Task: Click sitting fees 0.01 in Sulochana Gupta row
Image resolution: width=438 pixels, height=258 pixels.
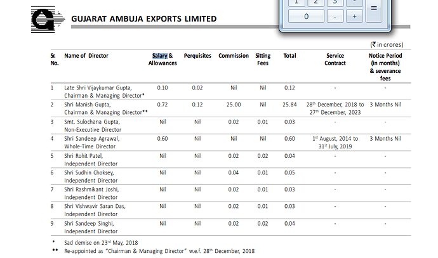Action: coord(263,122)
